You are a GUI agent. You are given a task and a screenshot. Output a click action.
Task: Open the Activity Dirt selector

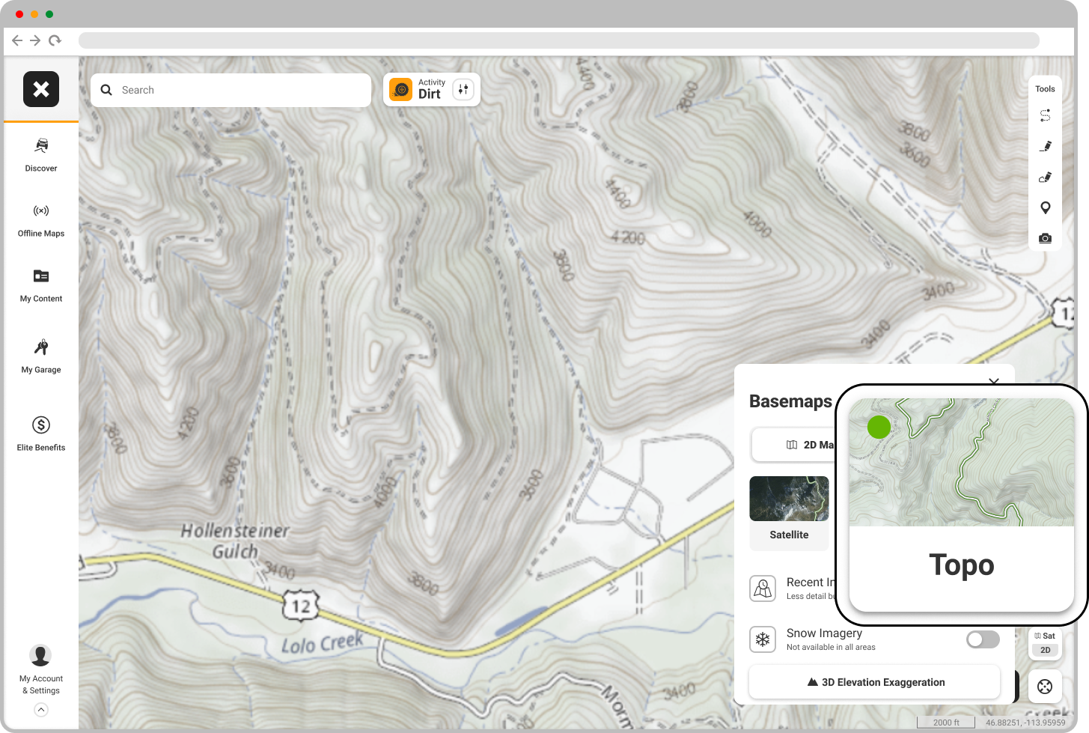pos(432,90)
